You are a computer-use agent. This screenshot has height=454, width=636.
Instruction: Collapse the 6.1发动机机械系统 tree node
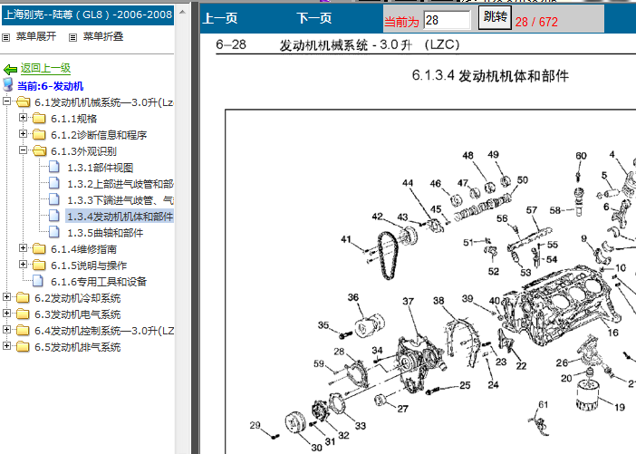pyautogui.click(x=6, y=101)
